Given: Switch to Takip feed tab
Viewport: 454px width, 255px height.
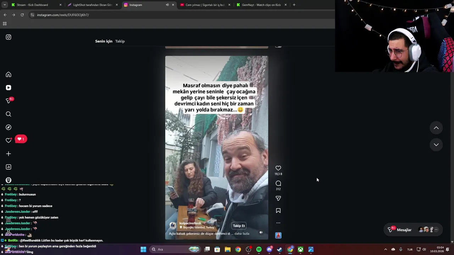Looking at the screenshot, I should pyautogui.click(x=120, y=41).
